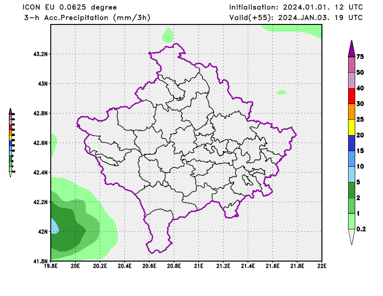Click the '3-h Acc.Precipitation (mm/3h)' subtitle
Image resolution: width=383 pixels, height=296 pixels.
click(x=87, y=18)
